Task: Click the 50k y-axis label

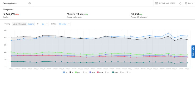Action: click(x=5, y=30)
